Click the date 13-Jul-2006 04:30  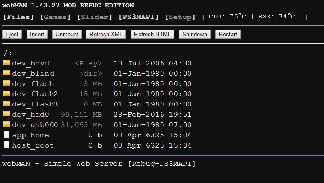coord(153,63)
